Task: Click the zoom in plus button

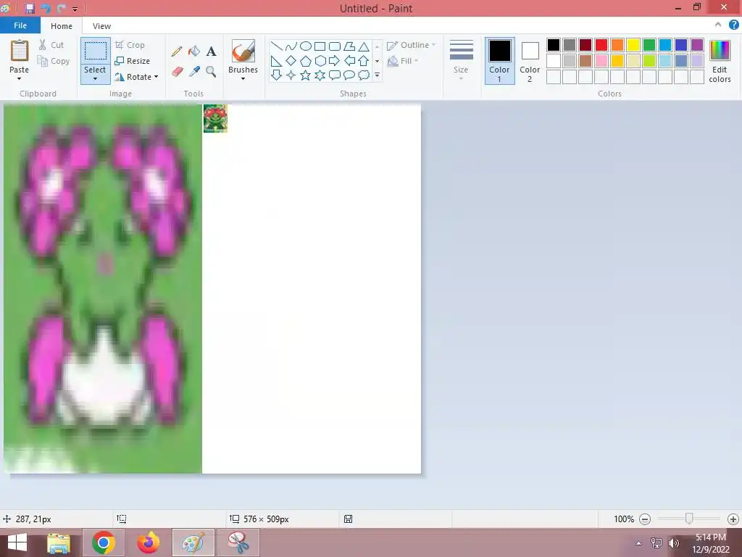Action: coord(733,519)
